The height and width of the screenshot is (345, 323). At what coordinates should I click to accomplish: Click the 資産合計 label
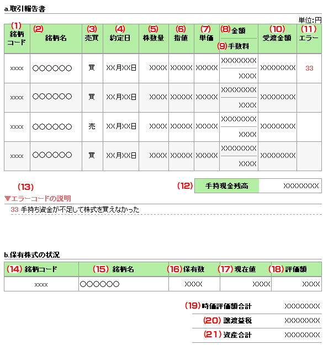237,335
